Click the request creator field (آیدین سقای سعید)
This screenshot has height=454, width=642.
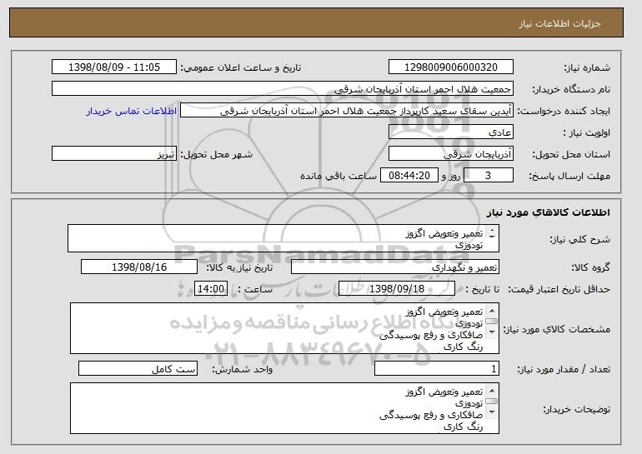(x=347, y=111)
